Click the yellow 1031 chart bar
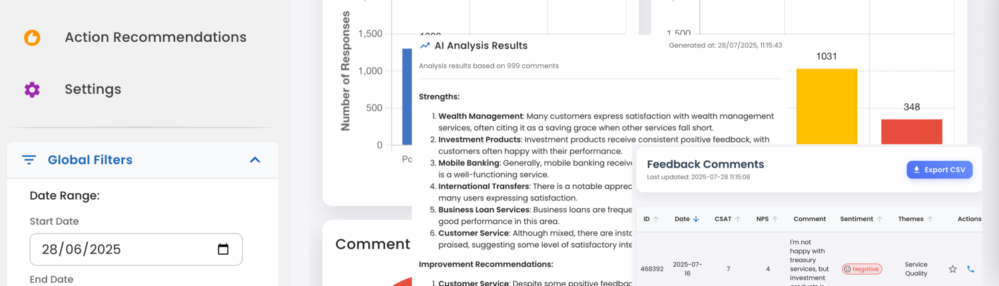 click(x=827, y=106)
